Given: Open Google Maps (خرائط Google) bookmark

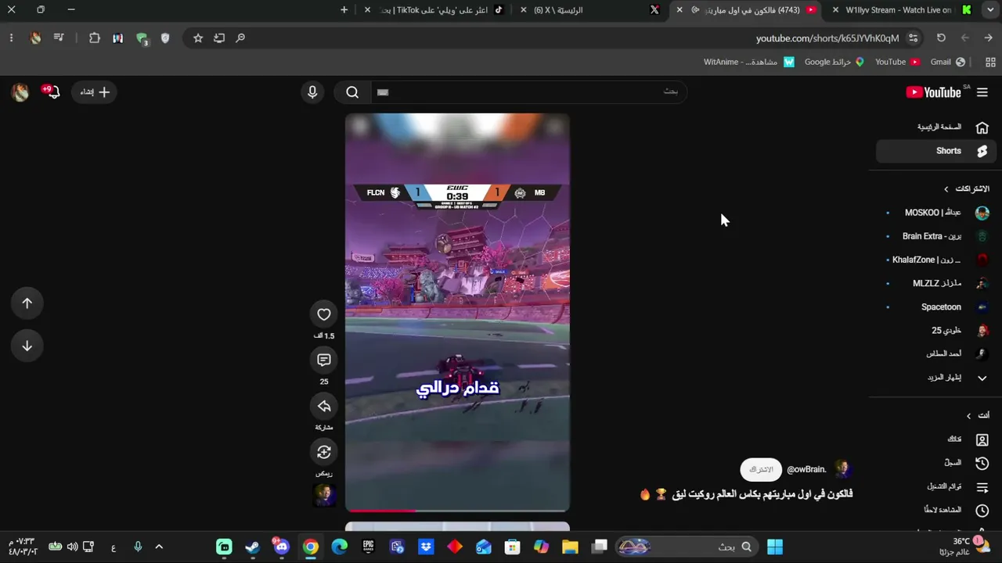Looking at the screenshot, I should pyautogui.click(x=834, y=62).
